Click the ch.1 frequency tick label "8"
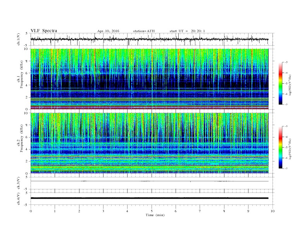This screenshot has height=237, width=307. pyautogui.click(x=27, y=61)
